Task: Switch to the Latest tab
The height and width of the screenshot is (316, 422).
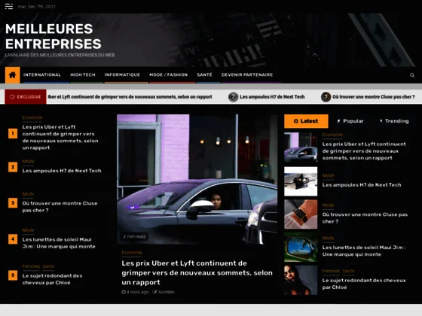Action: click(306, 121)
